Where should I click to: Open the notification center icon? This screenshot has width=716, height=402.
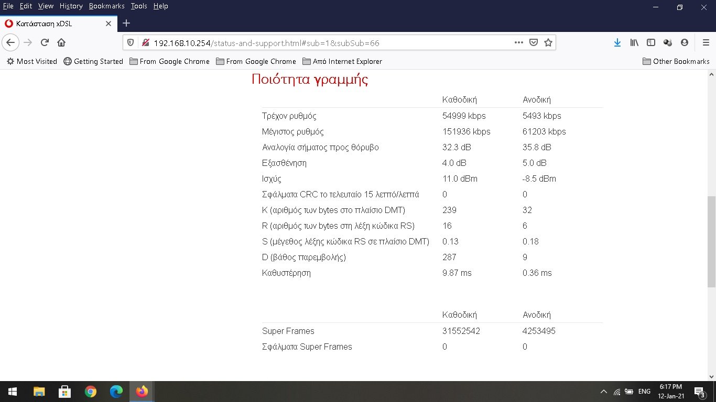(x=699, y=392)
